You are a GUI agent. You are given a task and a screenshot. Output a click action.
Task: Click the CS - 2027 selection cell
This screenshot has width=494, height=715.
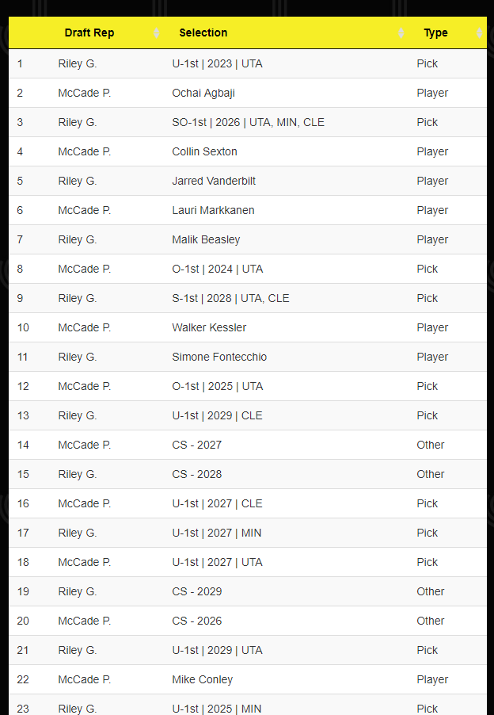pyautogui.click(x=287, y=445)
